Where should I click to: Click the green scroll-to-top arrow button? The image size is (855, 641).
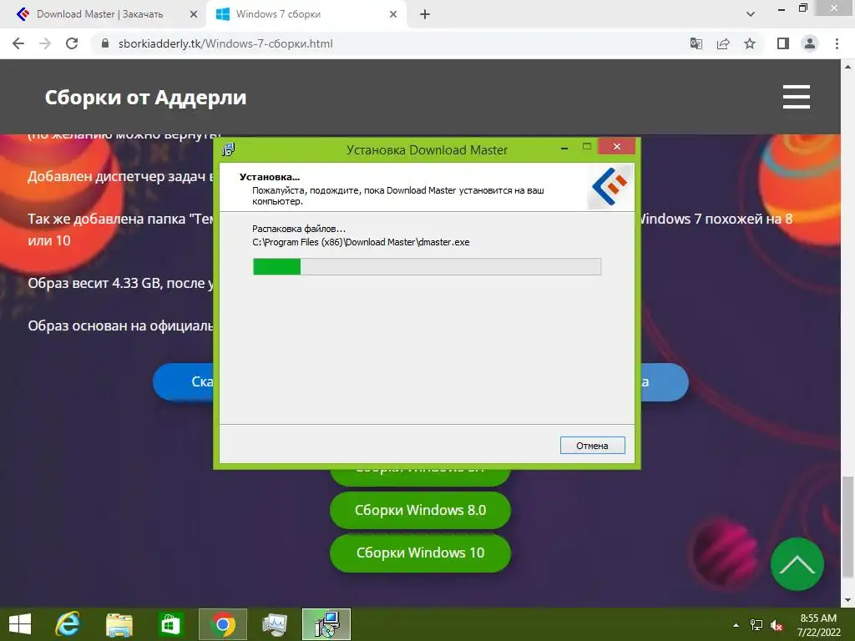click(x=797, y=564)
